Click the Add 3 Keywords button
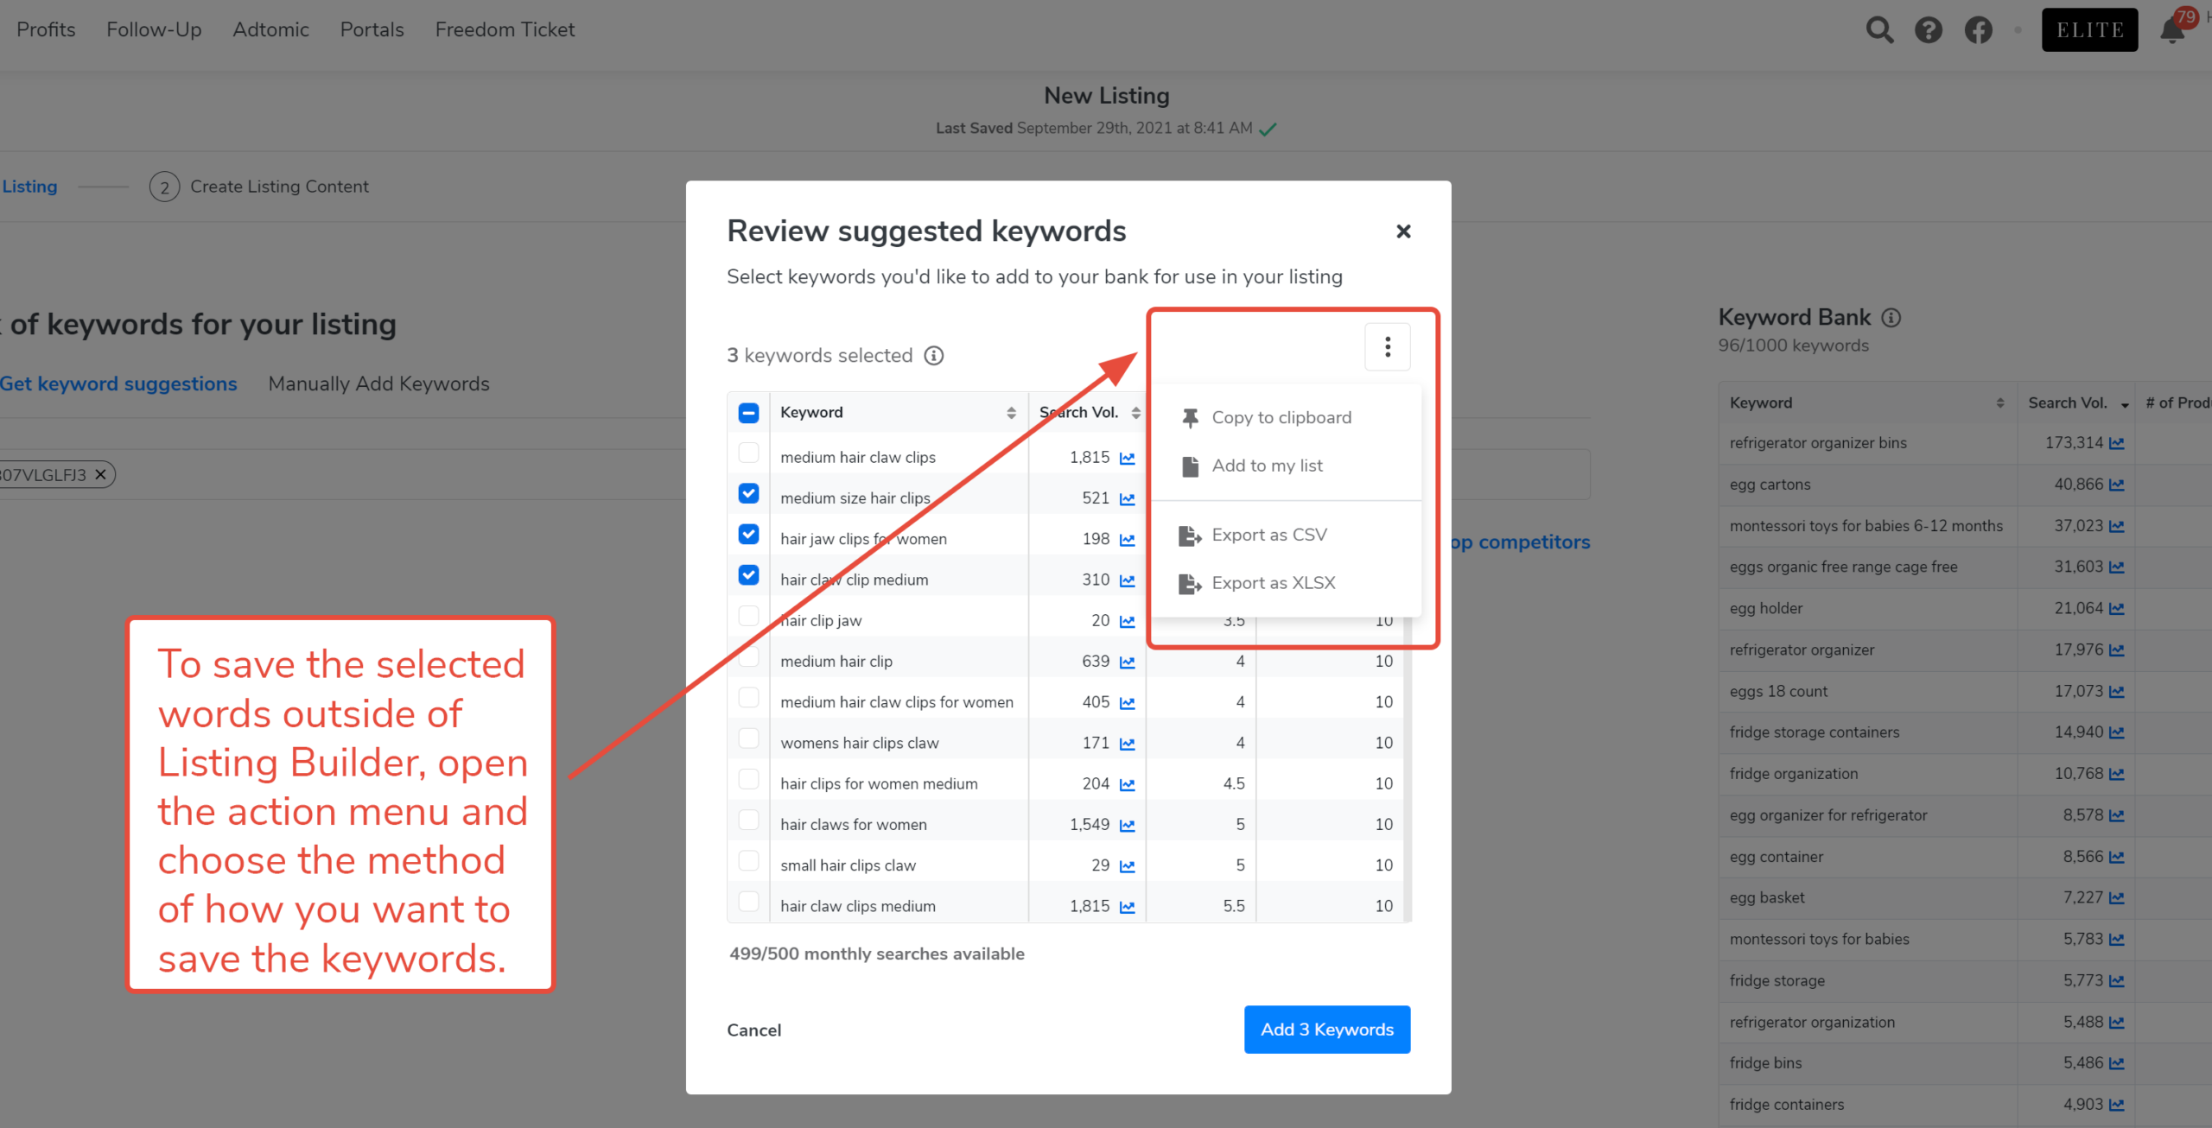 click(1326, 1030)
